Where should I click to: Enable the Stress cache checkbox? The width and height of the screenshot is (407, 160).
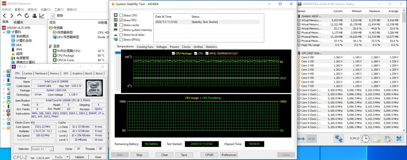121,25
